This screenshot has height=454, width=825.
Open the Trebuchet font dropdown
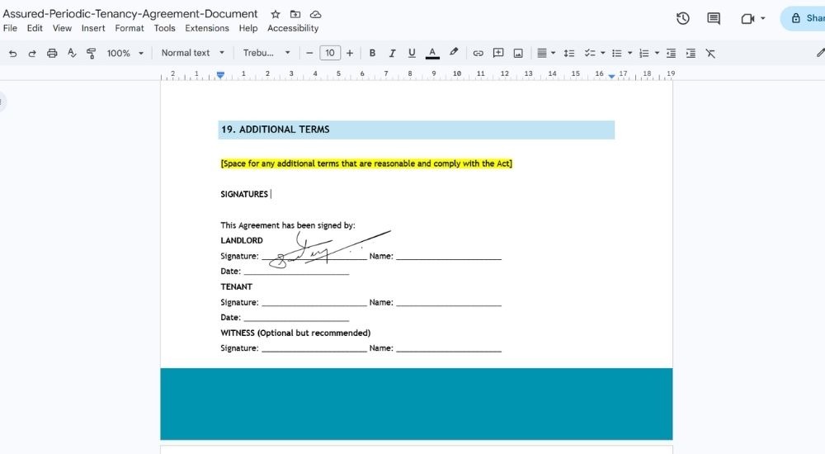pos(266,53)
